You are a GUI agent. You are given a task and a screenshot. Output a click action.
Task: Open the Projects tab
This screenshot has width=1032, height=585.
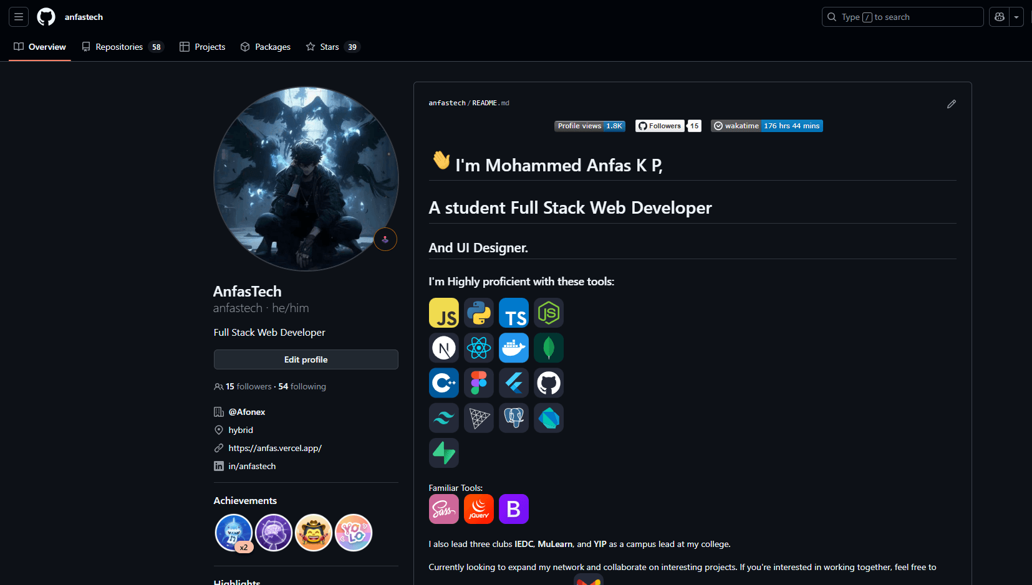[203, 47]
